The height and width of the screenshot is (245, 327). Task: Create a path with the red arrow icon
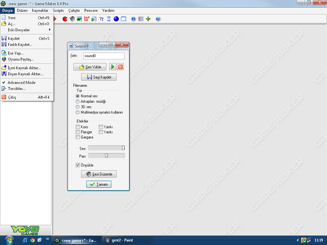click(x=87, y=19)
